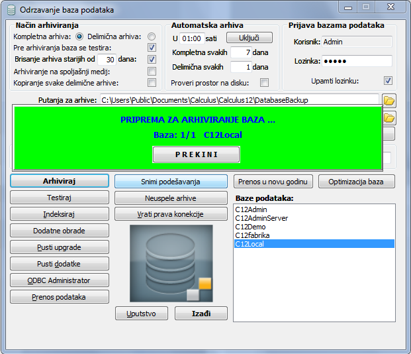Click the Arhiviraj button

[x=60, y=181]
